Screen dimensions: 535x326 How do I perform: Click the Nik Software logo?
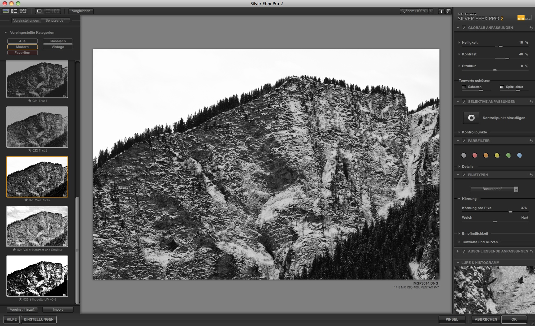[x=524, y=18]
